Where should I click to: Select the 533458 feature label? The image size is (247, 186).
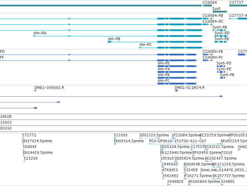click(x=191, y=170)
